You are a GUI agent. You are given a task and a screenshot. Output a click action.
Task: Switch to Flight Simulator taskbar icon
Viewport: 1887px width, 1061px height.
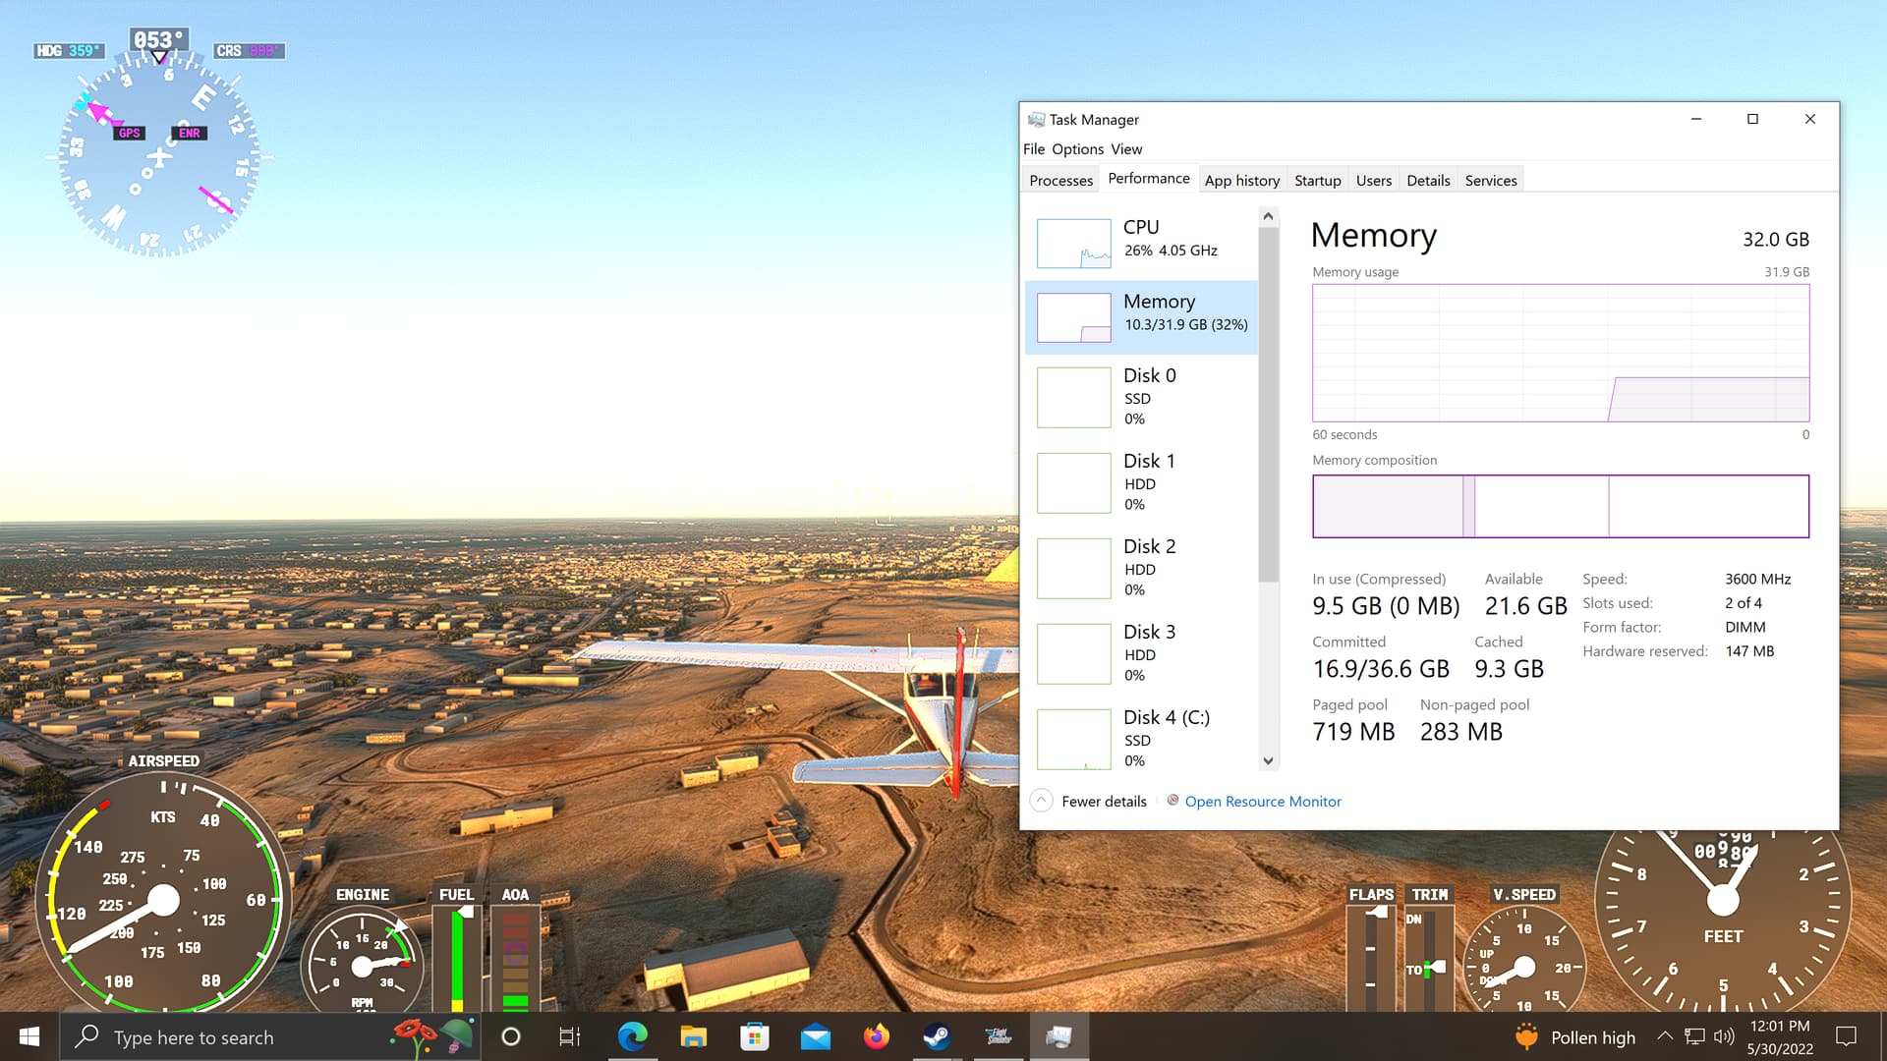[999, 1036]
